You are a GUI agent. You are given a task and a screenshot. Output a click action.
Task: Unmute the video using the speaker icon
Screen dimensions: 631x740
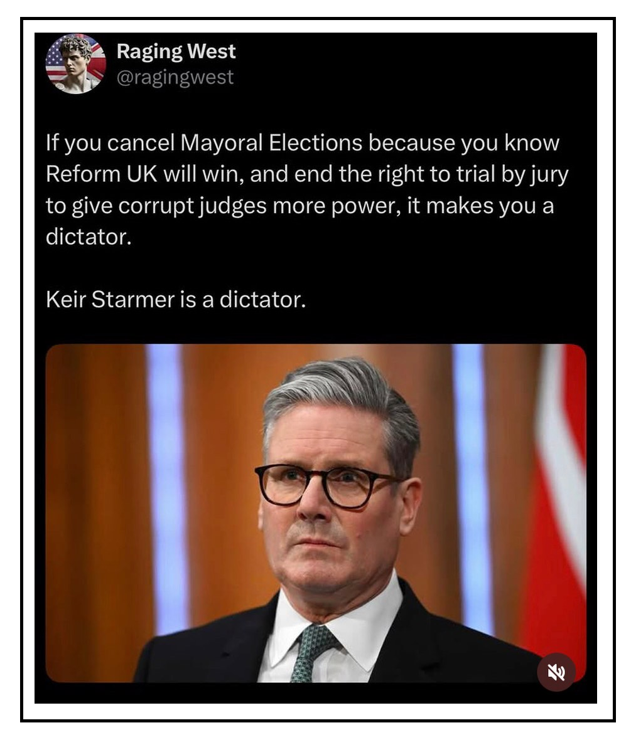click(556, 672)
